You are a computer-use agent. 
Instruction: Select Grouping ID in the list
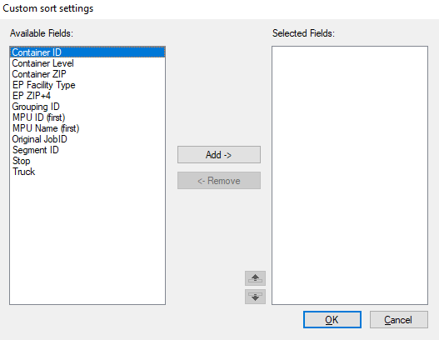click(x=87, y=107)
